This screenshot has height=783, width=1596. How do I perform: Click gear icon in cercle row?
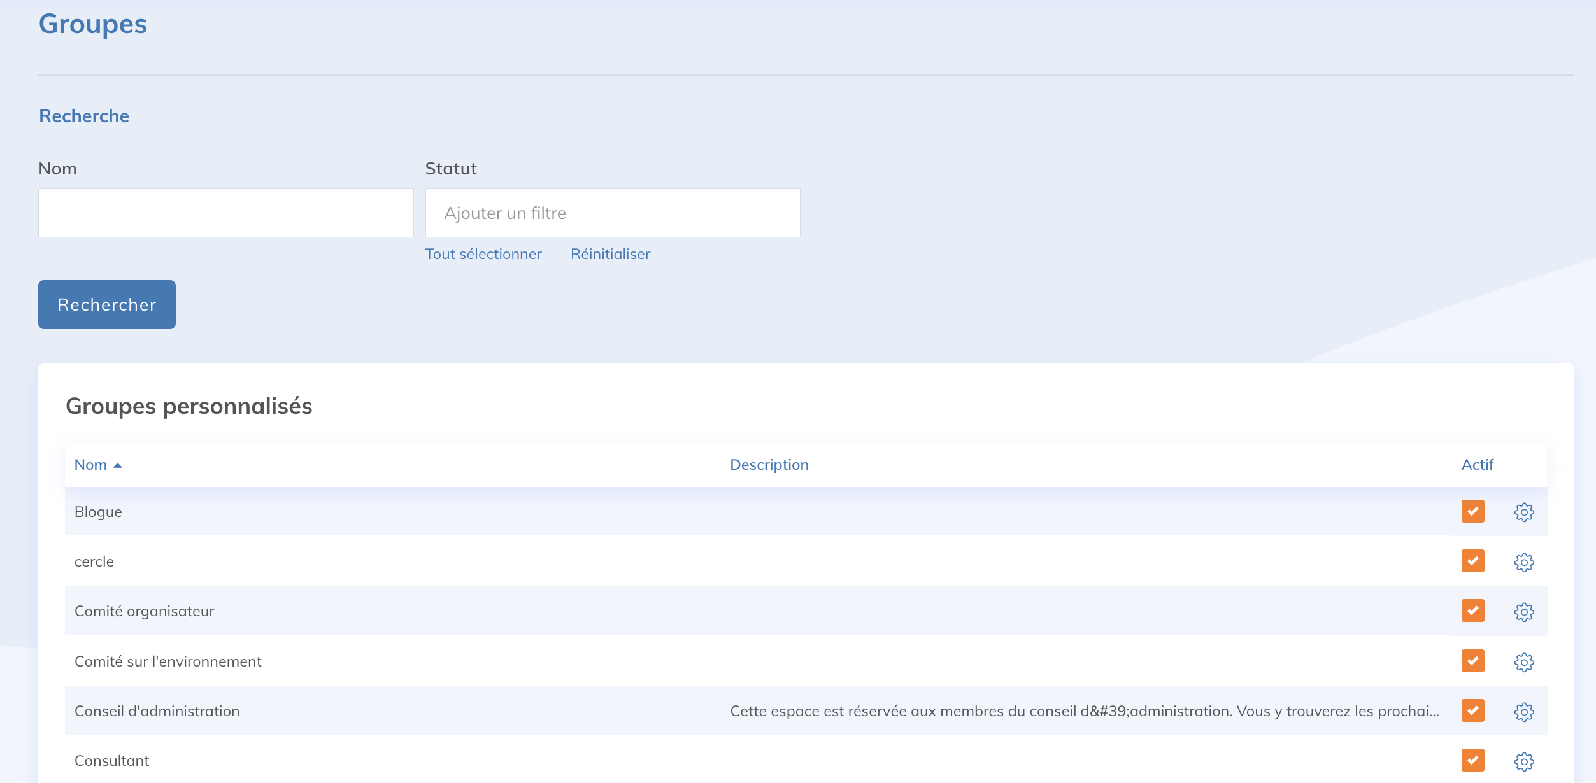(x=1523, y=562)
